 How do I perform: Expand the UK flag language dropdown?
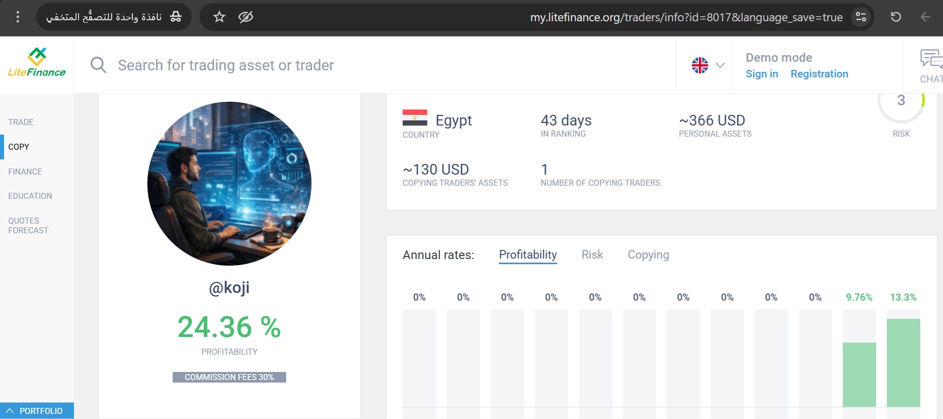[x=708, y=65]
